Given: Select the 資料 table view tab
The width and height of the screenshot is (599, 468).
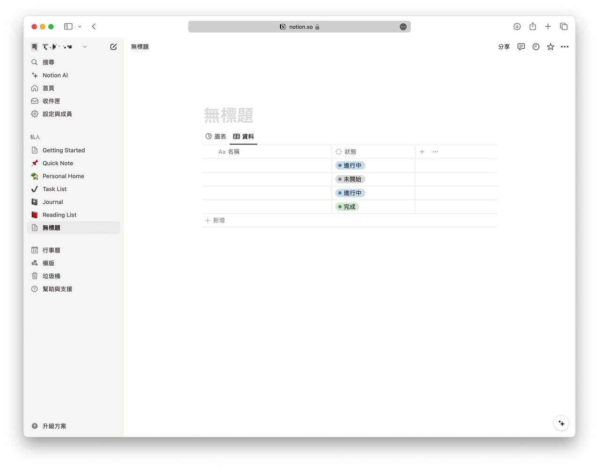Looking at the screenshot, I should (x=243, y=137).
